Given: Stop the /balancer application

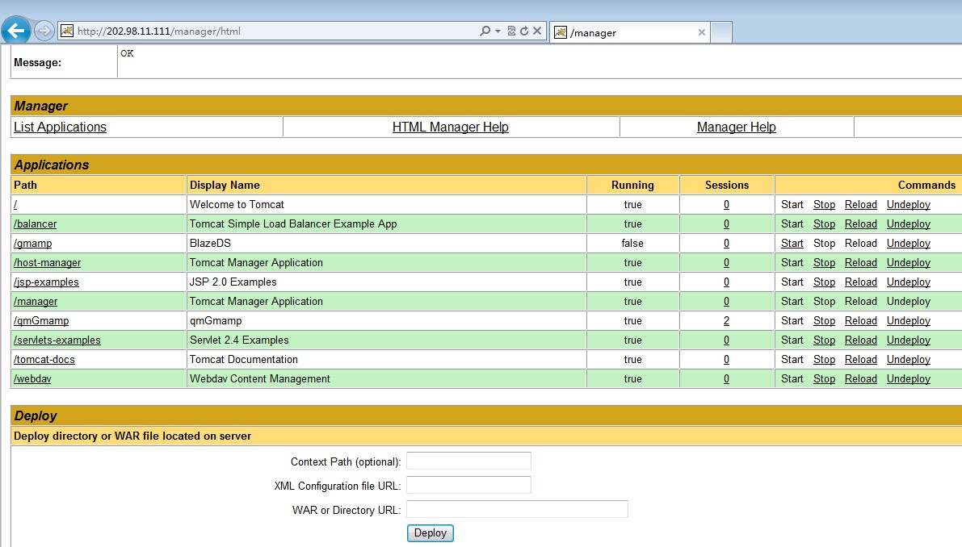Looking at the screenshot, I should (x=824, y=224).
